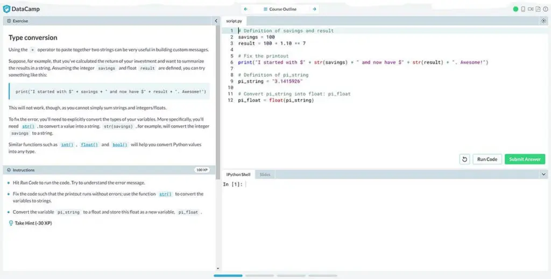Open the Course Outline menu
The width and height of the screenshot is (551, 279).
click(280, 9)
